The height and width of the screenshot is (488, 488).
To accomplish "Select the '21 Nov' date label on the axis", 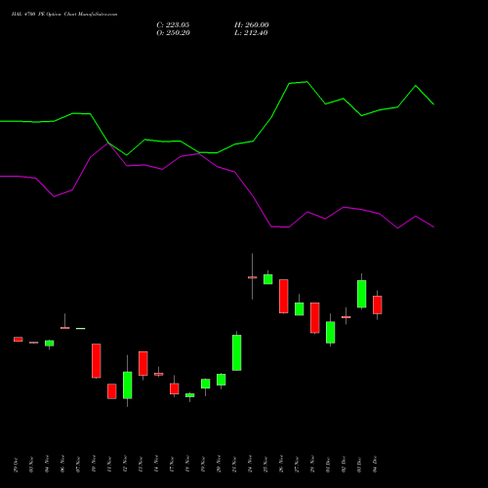I will pos(234,465).
